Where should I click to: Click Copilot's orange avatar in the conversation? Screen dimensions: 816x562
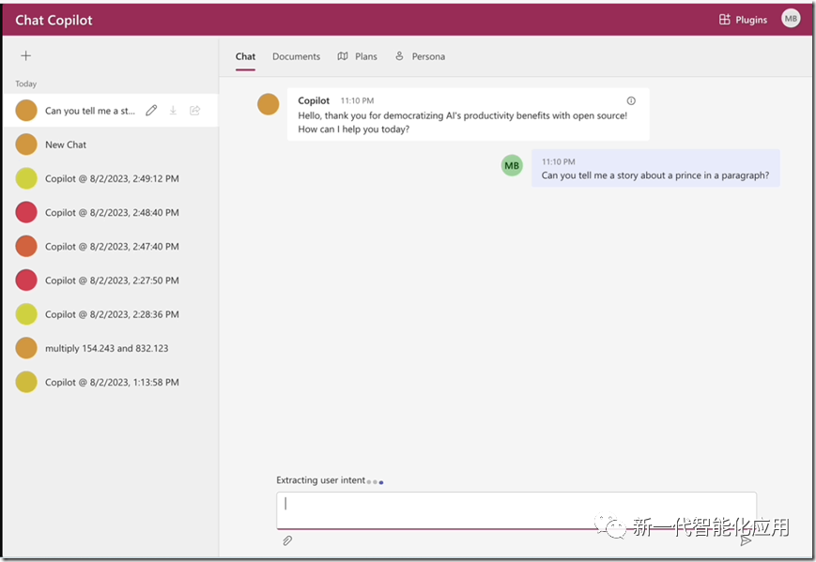tap(268, 104)
